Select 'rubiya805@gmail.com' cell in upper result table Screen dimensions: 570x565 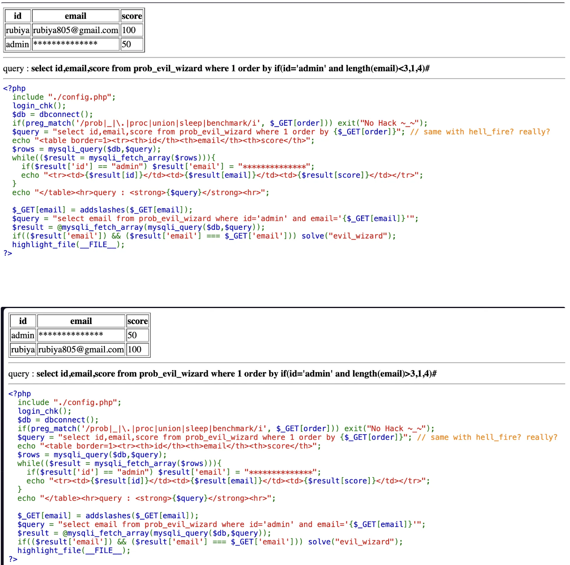click(x=76, y=30)
